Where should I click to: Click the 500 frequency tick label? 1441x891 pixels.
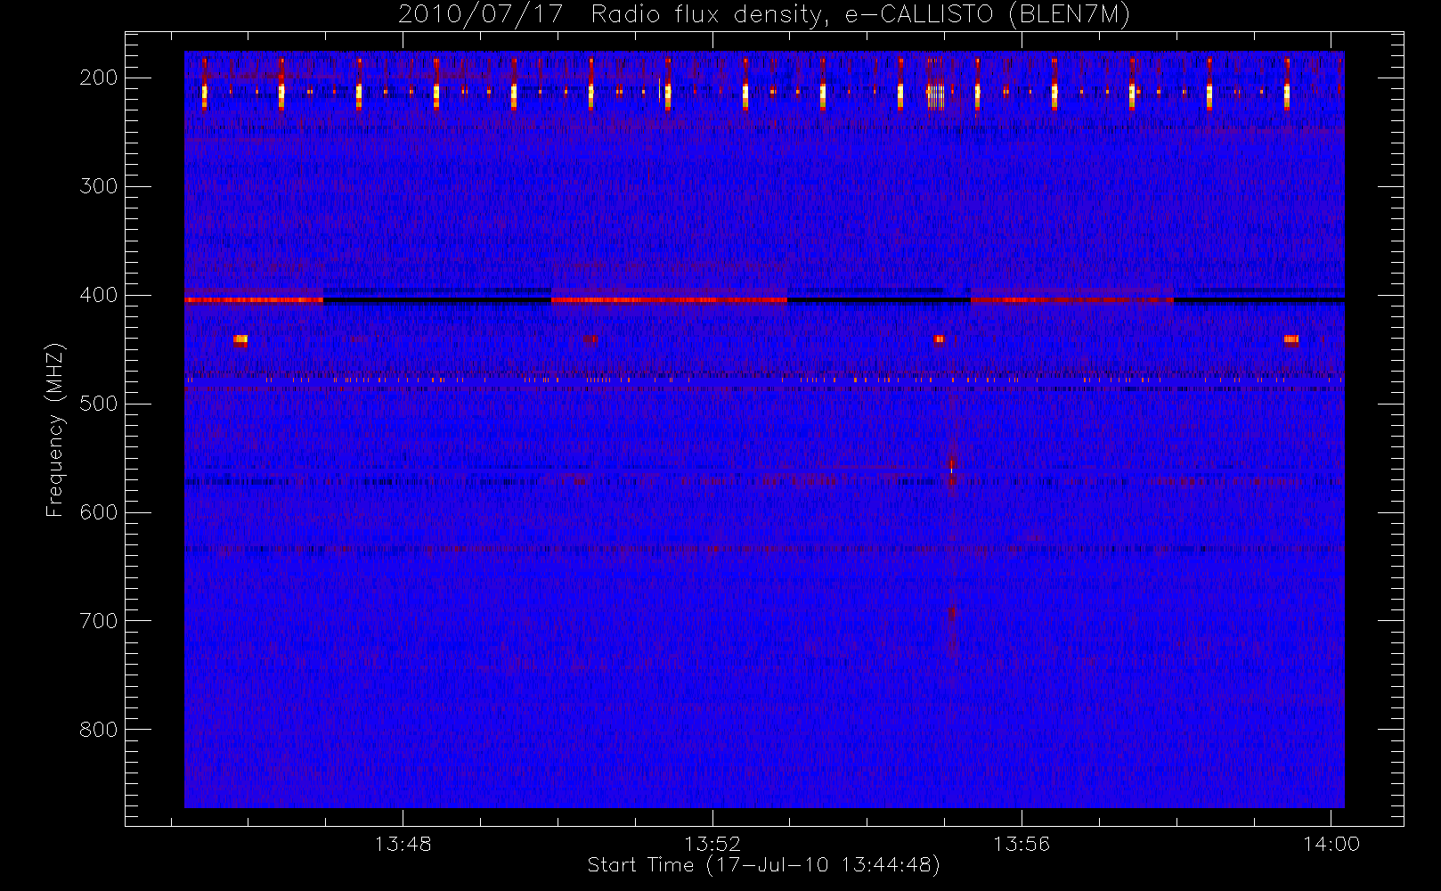(x=99, y=404)
